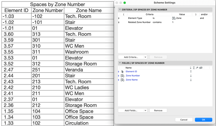Click the crossed-eye hide column header icon
The height and width of the screenshot is (126, 216).
[201, 68]
